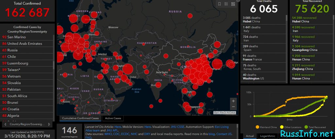Toggle Other Locations series in chart legend
Screen dimensions: 335x139
click(x=291, y=127)
